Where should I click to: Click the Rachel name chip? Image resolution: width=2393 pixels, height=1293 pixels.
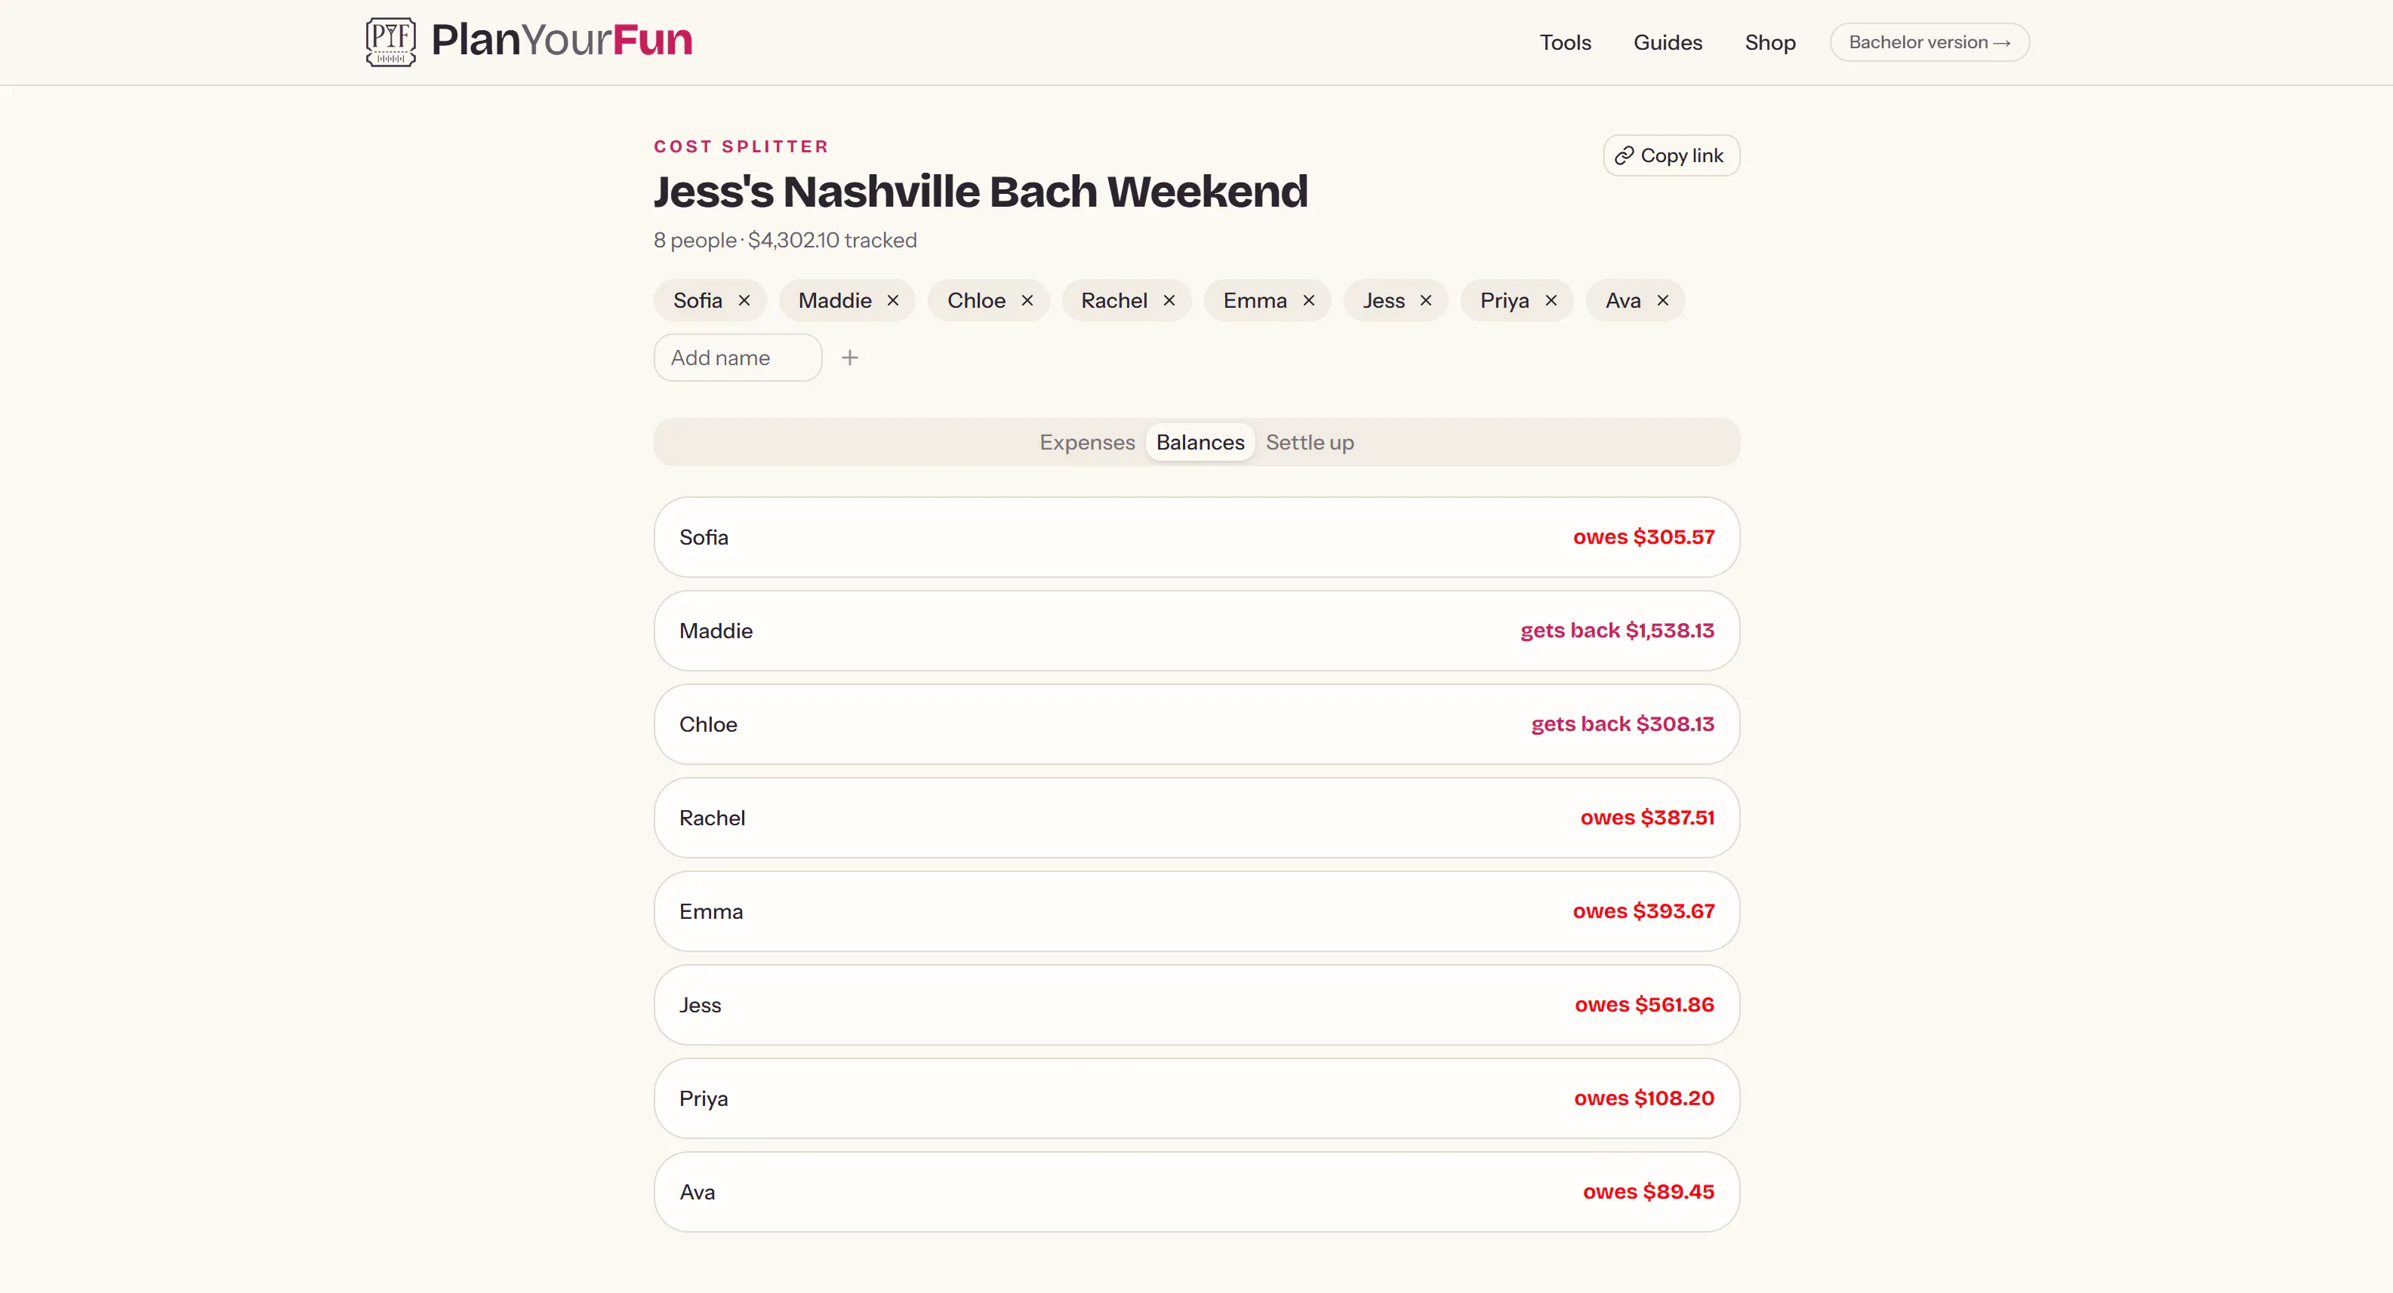pyautogui.click(x=1127, y=301)
